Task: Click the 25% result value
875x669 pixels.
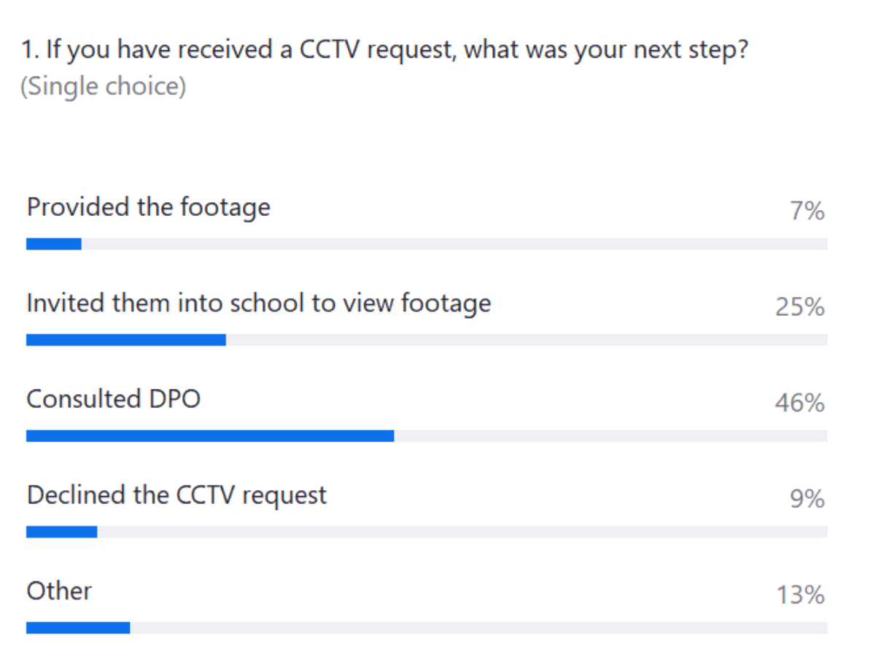Action: click(x=800, y=307)
